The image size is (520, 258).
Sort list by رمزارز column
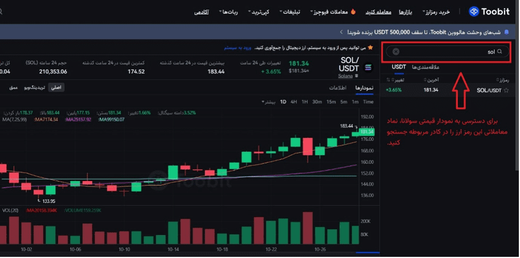pos(502,80)
